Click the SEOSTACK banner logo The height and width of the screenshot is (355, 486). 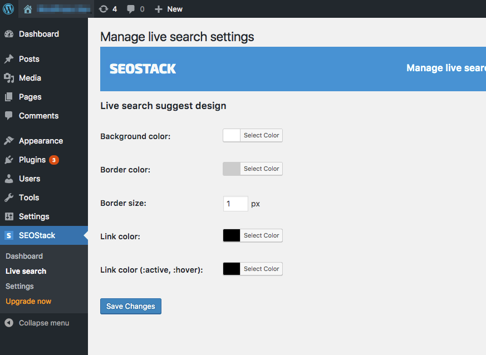click(143, 69)
